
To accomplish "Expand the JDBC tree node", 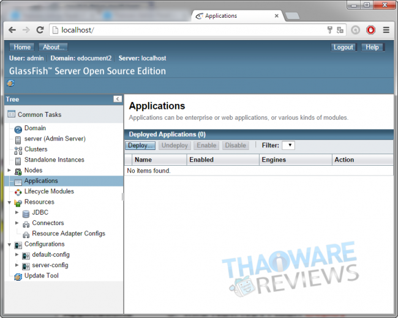I will pyautogui.click(x=17, y=212).
